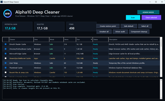The width and height of the screenshot is (165, 101).
Task: Check the Steam/Epic/Battle.net Cache checkbox
Action: point(5,58)
